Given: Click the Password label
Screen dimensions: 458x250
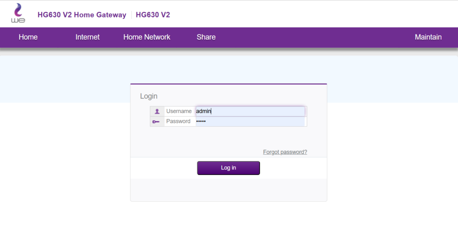Looking at the screenshot, I should 178,121.
